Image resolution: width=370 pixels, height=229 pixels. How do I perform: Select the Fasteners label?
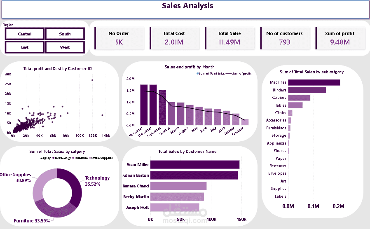(278, 166)
